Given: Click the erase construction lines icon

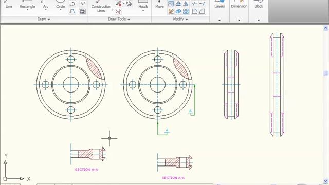Looking at the screenshot, I should pyautogui.click(x=119, y=4).
